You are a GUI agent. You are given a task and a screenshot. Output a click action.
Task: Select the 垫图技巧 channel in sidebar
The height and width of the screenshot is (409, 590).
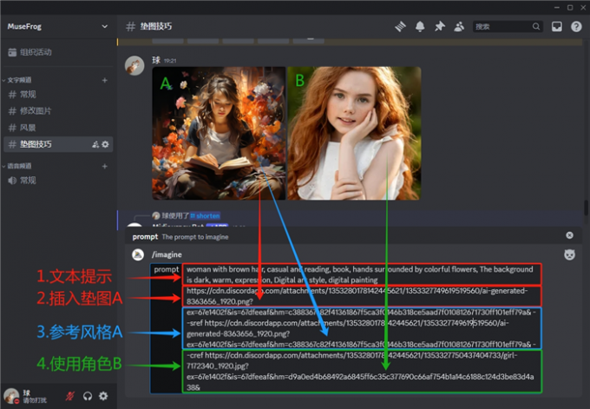(58, 144)
